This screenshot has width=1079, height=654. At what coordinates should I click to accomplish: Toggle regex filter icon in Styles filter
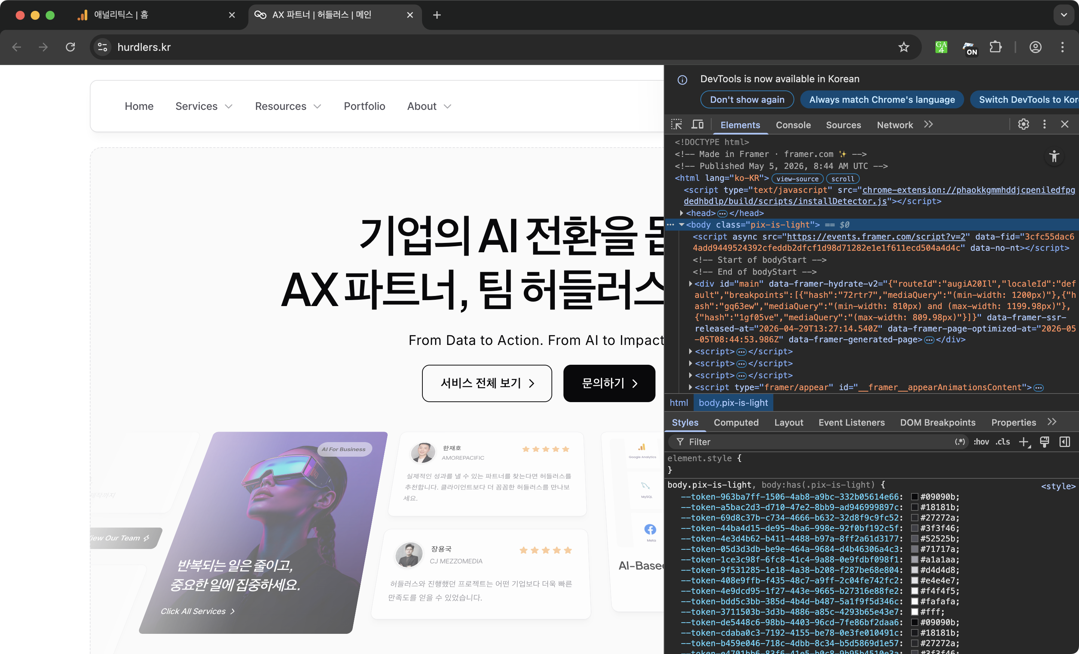960,442
